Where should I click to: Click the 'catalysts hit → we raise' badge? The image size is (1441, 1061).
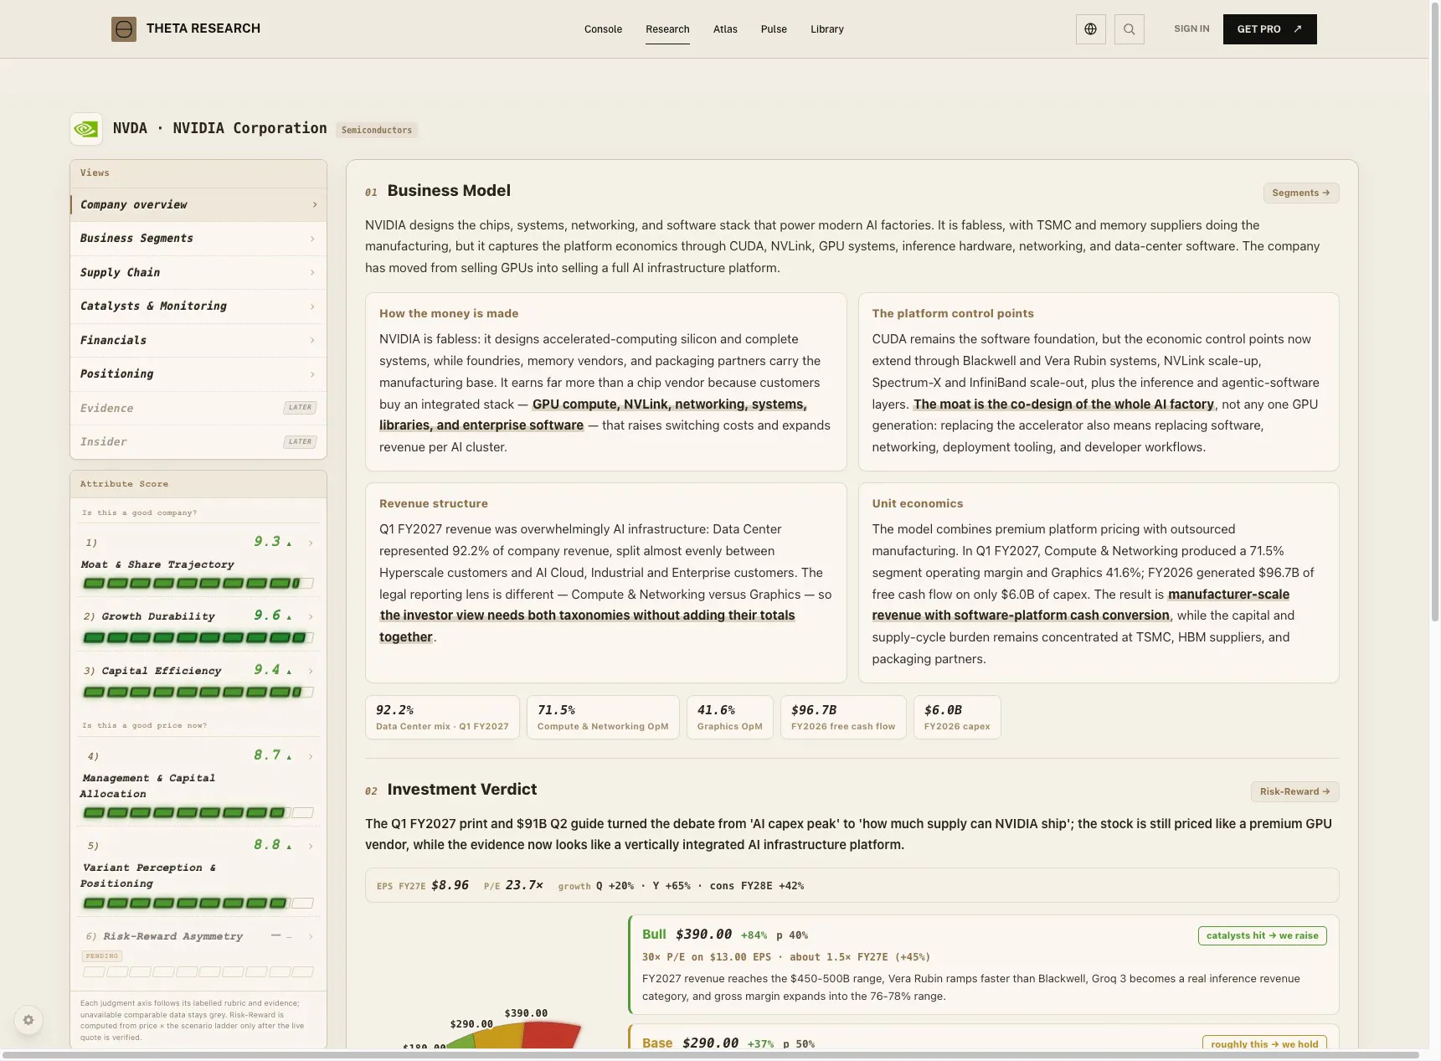coord(1262,935)
